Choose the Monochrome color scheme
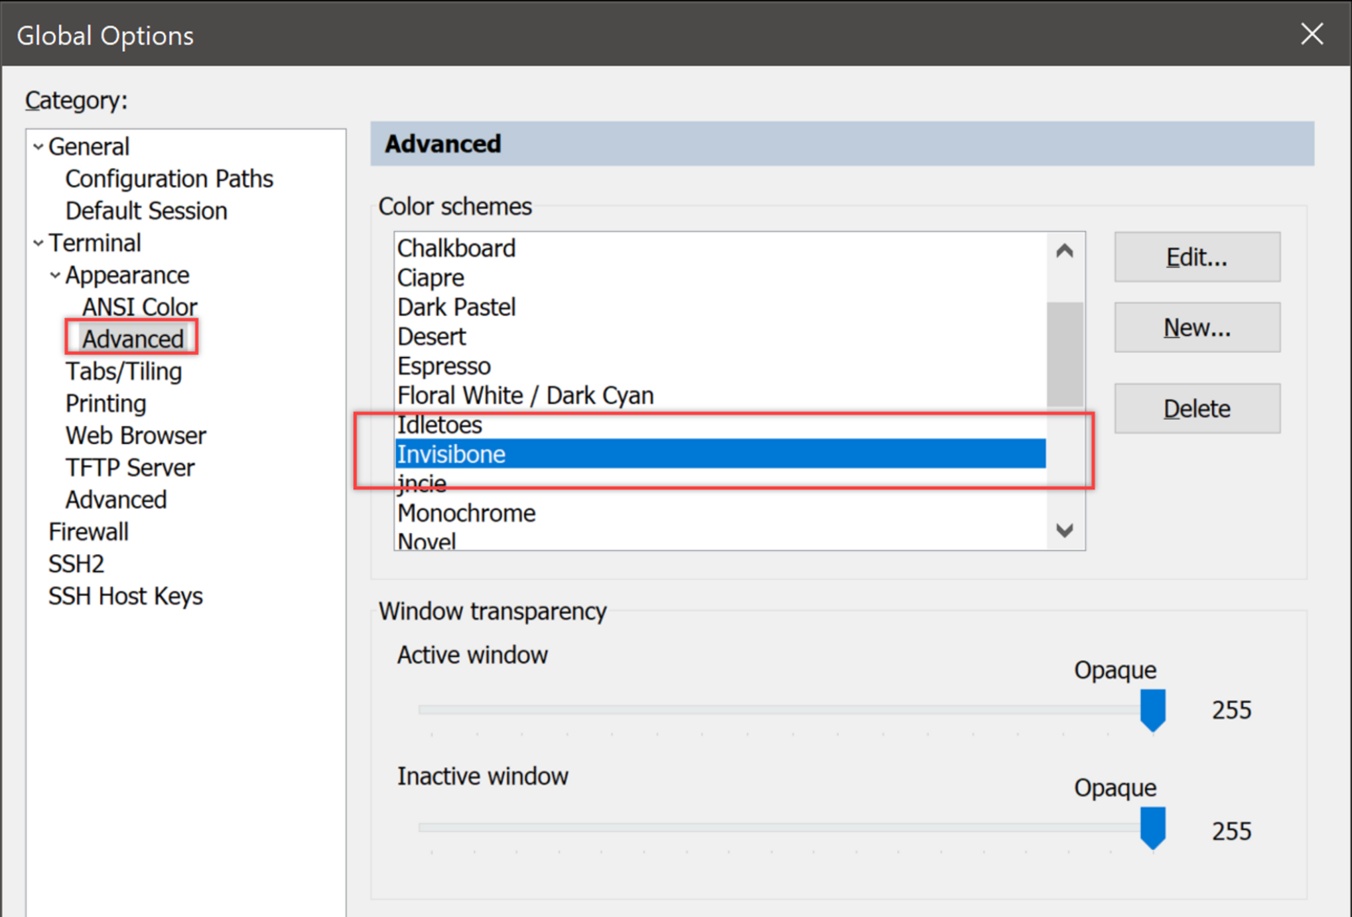The height and width of the screenshot is (917, 1352). [x=466, y=514]
